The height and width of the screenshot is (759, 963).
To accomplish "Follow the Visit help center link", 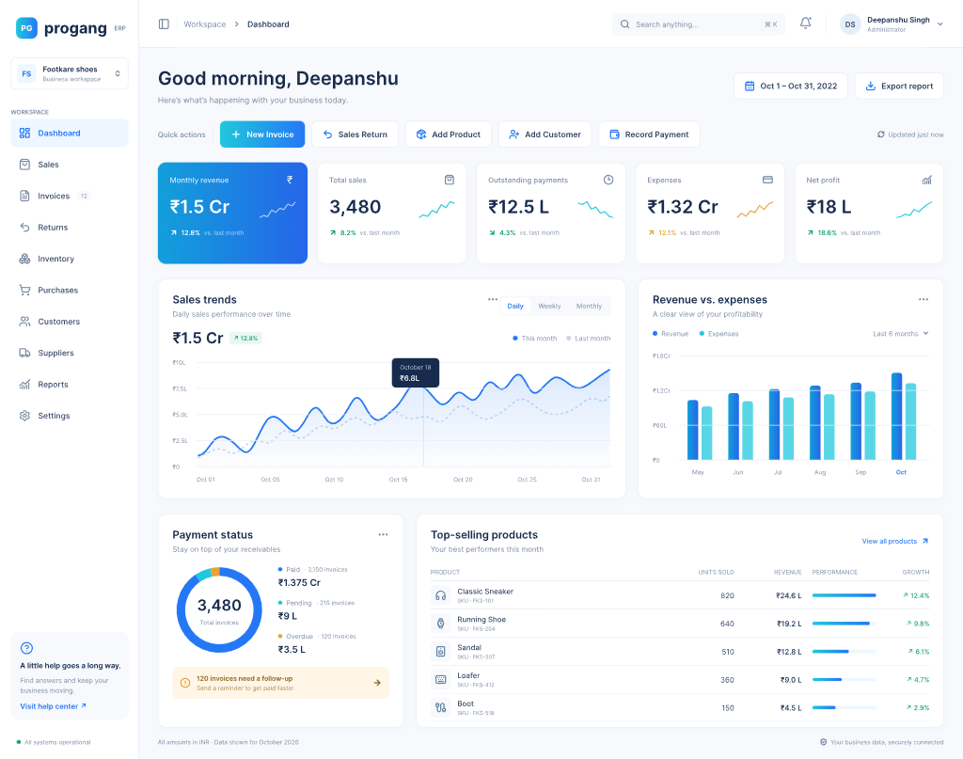I will tap(53, 706).
